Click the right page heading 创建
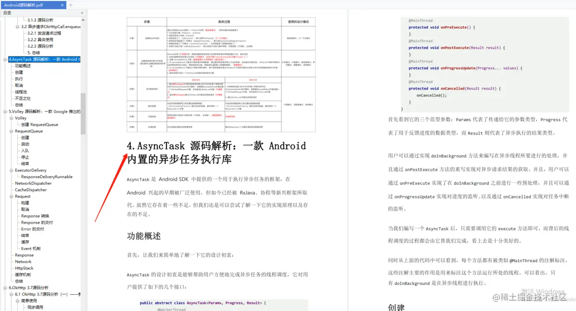576x311 pixels. [396, 307]
